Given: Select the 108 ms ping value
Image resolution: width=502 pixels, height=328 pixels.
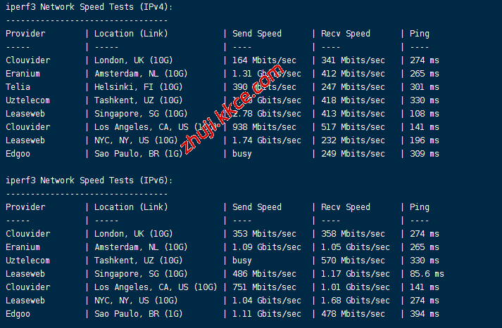Looking at the screenshot, I should pos(424,114).
